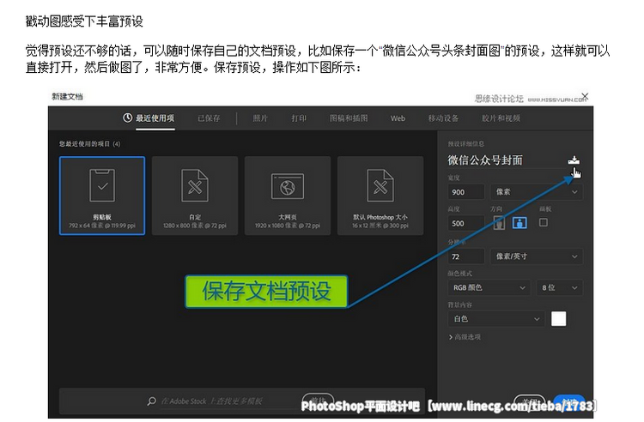
Task: Click the width field showing 900
Action: [466, 192]
